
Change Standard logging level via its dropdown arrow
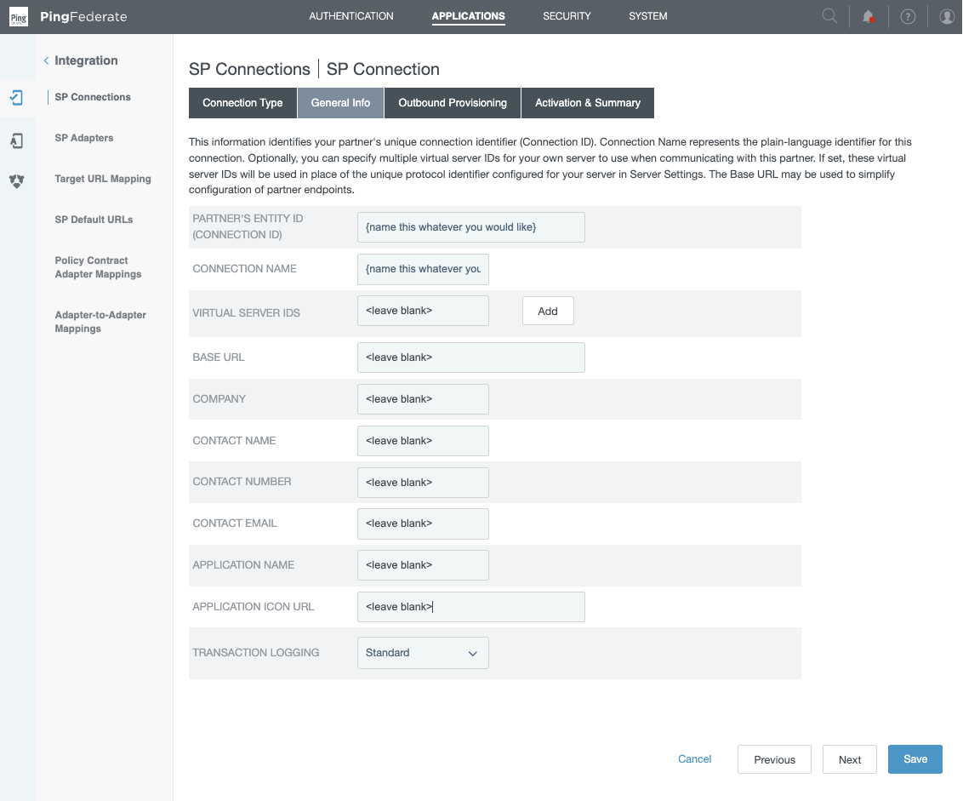click(474, 652)
